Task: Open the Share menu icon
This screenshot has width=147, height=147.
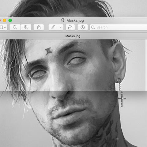Action: click(39, 27)
